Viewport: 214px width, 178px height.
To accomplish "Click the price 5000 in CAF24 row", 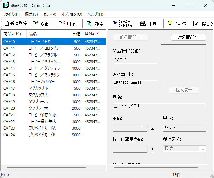I will (76, 135).
